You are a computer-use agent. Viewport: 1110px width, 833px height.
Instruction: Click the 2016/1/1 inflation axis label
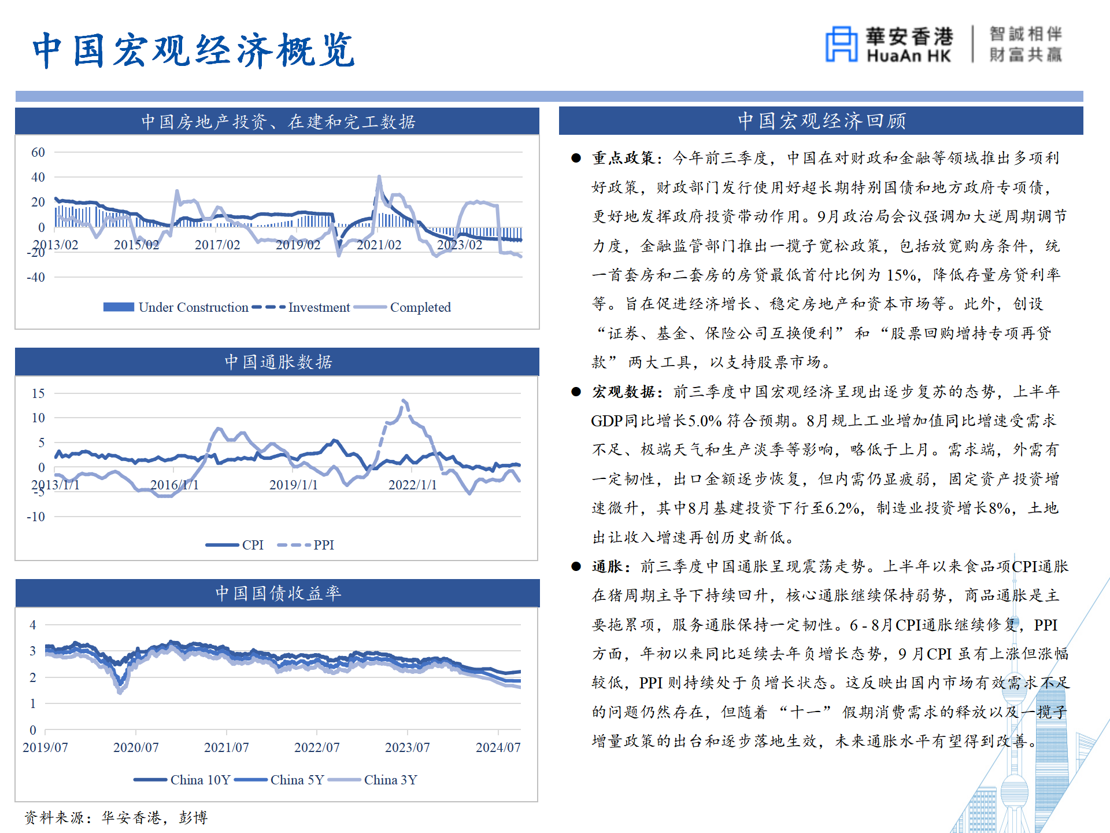point(175,485)
